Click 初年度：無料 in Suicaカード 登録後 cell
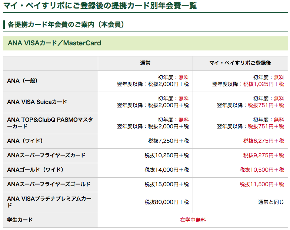290x230 pixels. pos(269,99)
